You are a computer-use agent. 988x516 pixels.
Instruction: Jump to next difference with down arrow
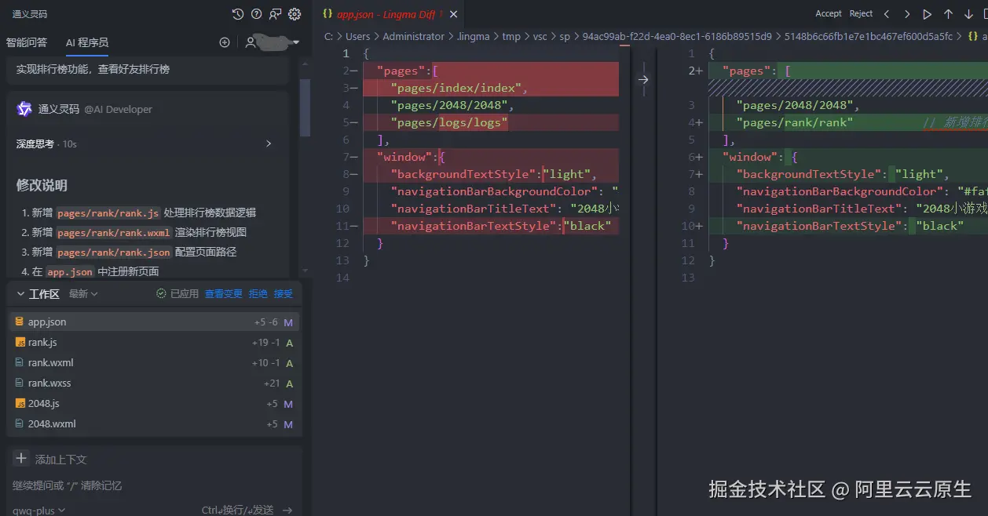pyautogui.click(x=968, y=14)
